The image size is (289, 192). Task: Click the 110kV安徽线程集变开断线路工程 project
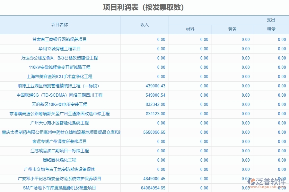[60, 67]
